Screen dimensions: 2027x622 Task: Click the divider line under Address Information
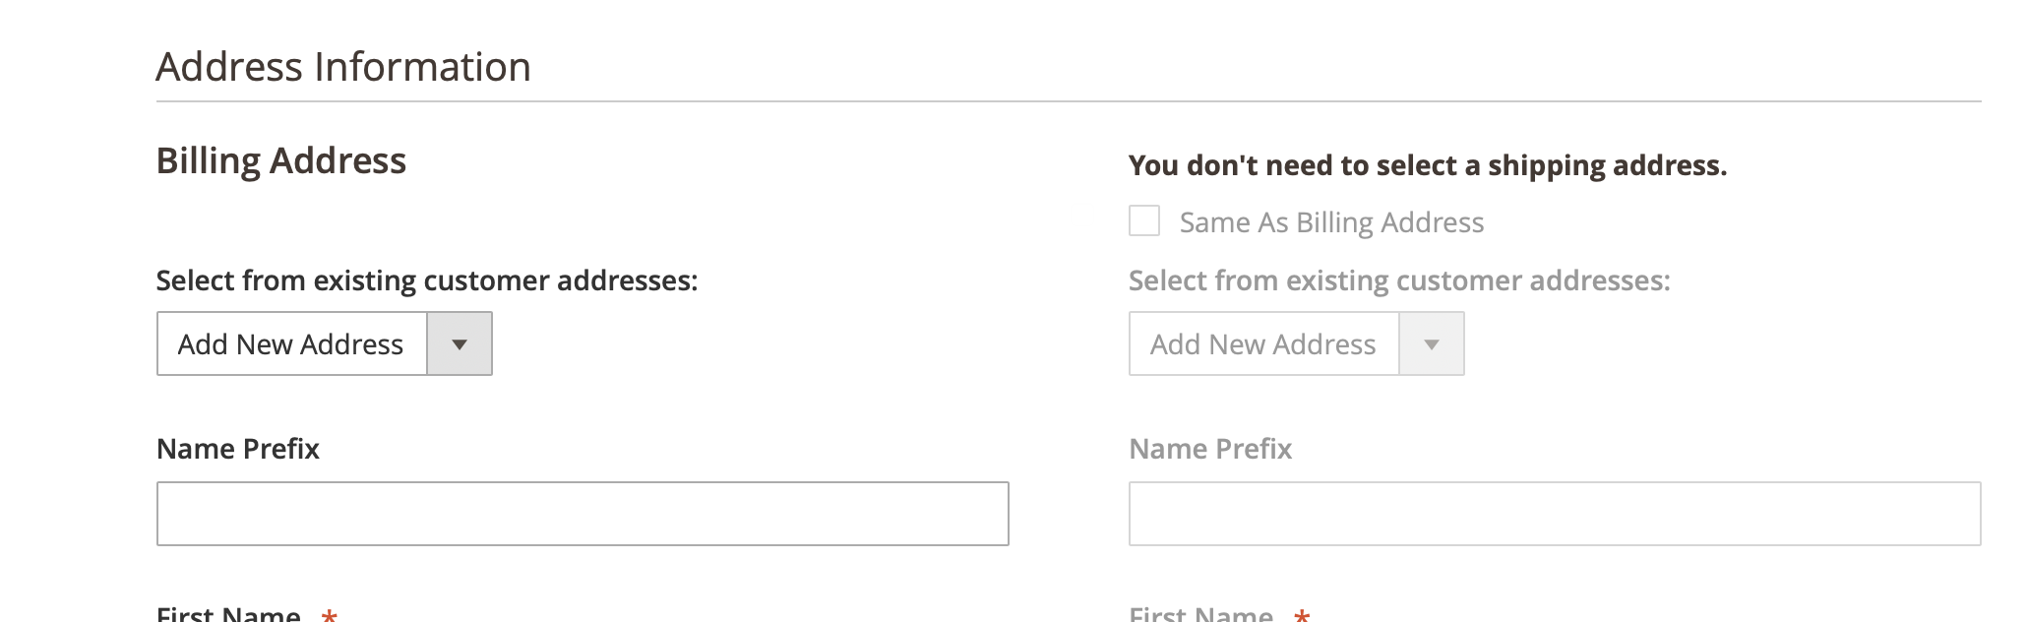coord(1069,101)
